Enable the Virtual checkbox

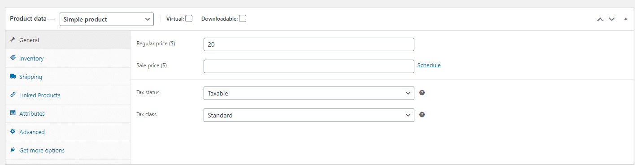click(x=189, y=19)
